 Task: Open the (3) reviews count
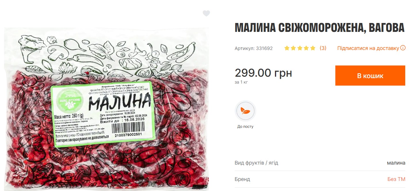coord(323,48)
